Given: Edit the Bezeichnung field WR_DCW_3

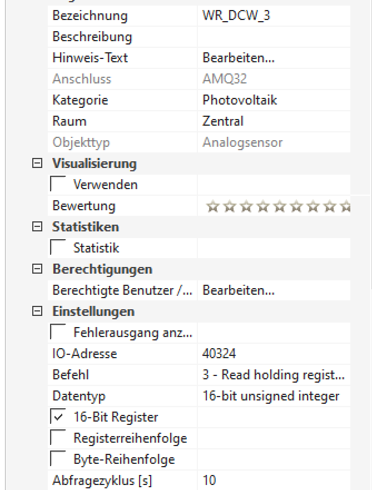Looking at the screenshot, I should 274,16.
